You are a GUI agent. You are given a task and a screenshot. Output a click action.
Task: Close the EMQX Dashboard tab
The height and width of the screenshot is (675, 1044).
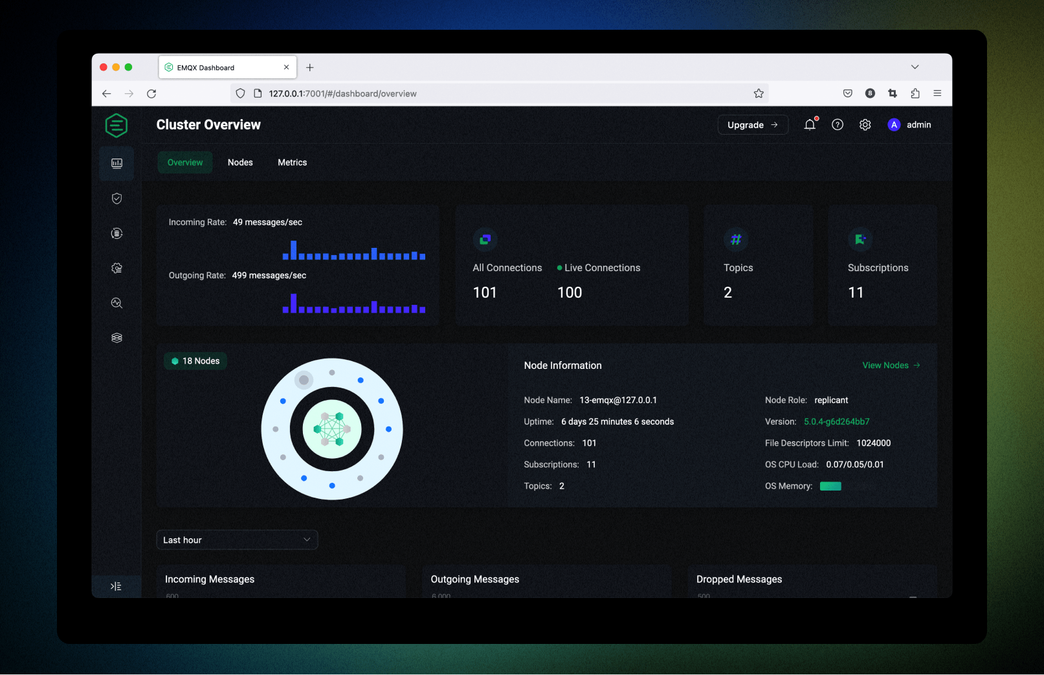click(286, 67)
